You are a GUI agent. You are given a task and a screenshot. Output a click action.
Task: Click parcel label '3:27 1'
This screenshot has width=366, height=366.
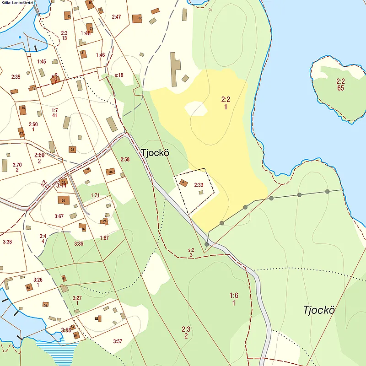point(77,301)
